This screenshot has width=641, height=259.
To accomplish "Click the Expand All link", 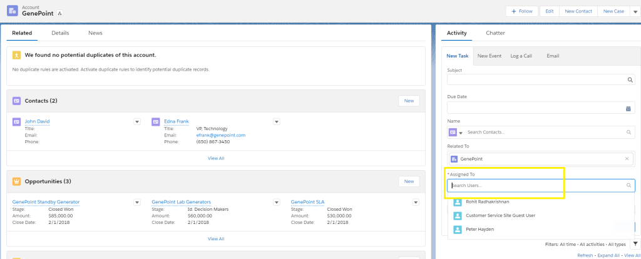I will pos(608,255).
